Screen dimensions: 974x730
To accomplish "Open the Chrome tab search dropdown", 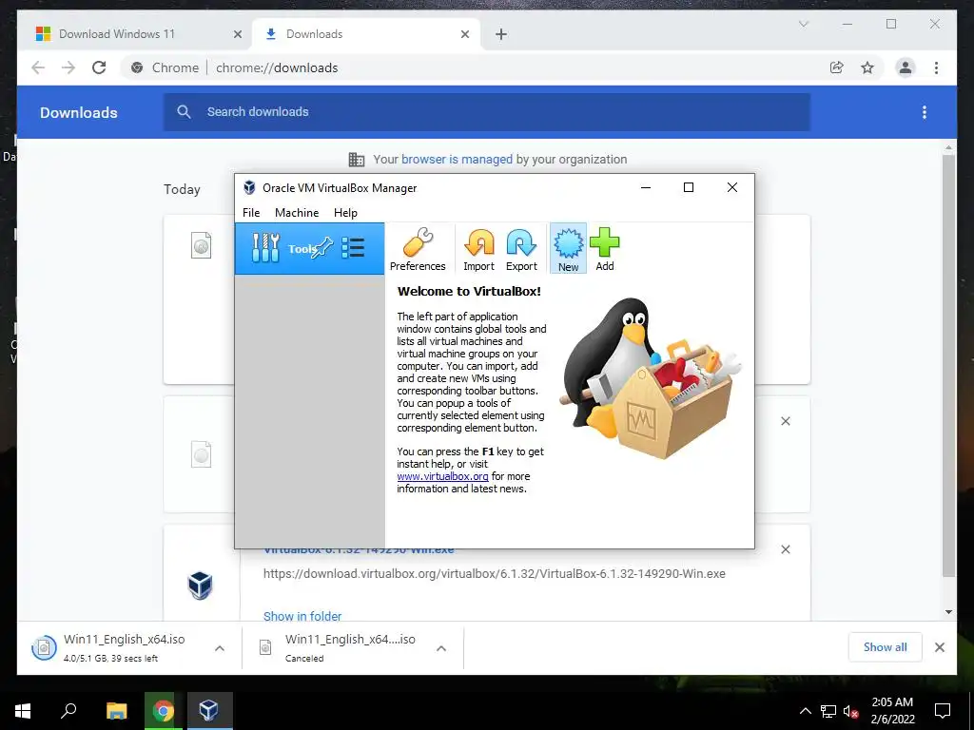I will point(803,24).
